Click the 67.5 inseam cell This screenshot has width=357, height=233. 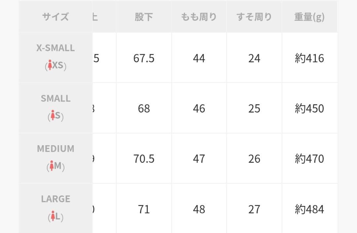pyautogui.click(x=144, y=58)
